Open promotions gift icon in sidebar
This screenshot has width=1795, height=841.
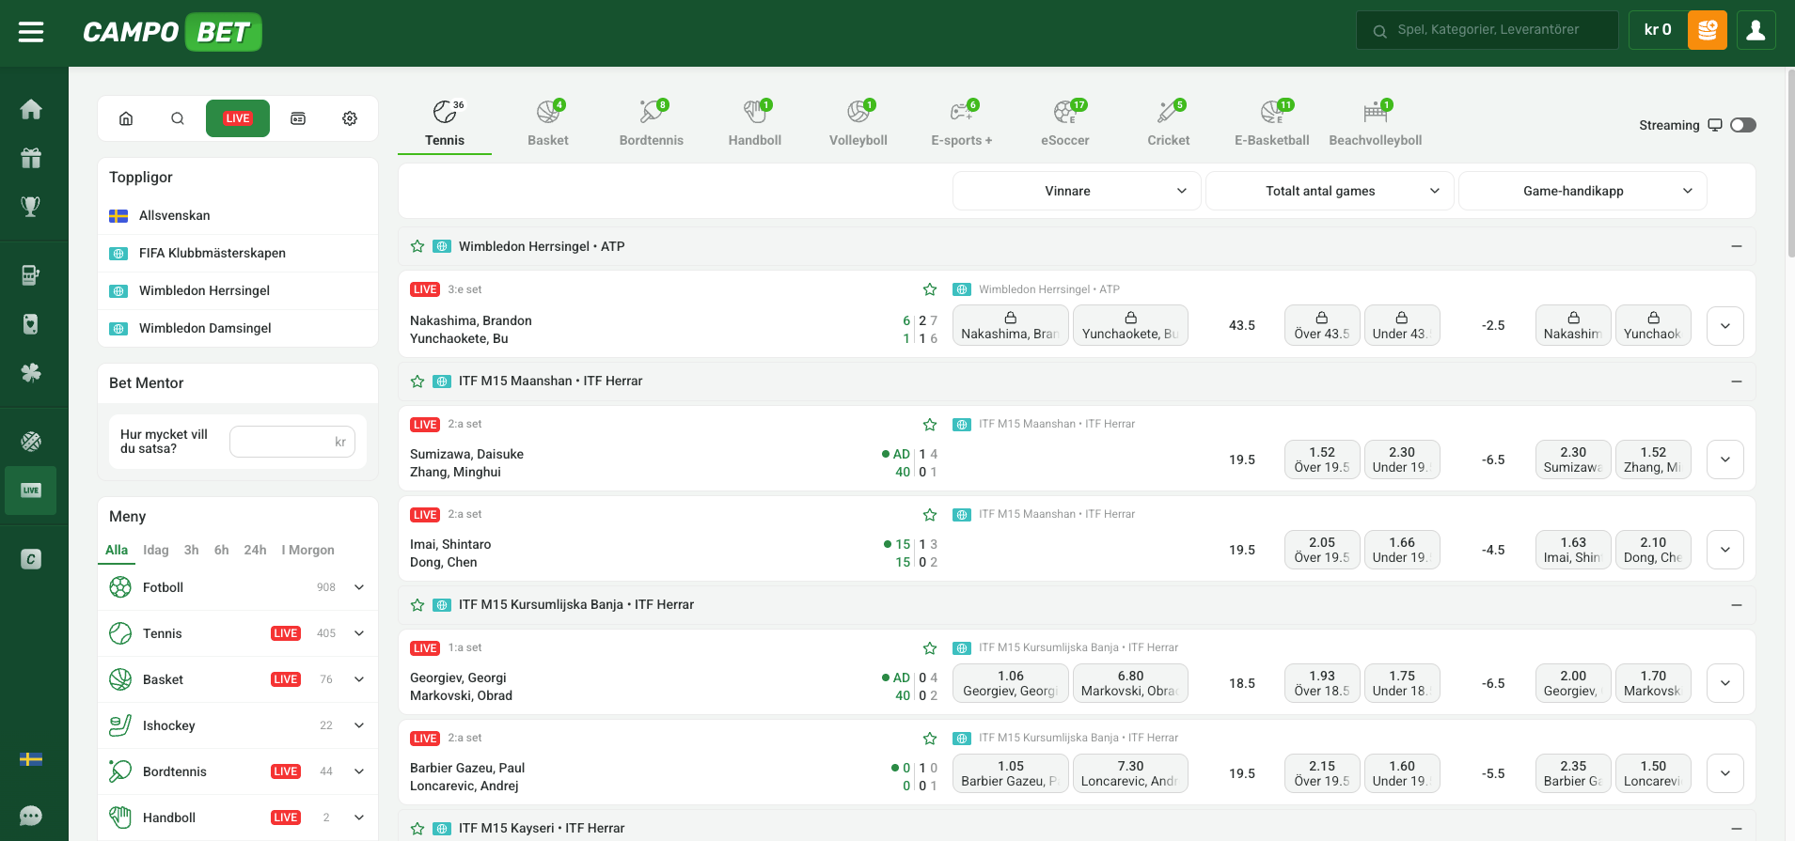[x=31, y=158]
